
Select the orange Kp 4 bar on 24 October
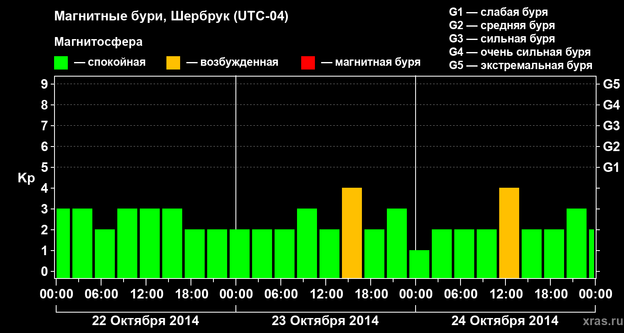coord(509,233)
